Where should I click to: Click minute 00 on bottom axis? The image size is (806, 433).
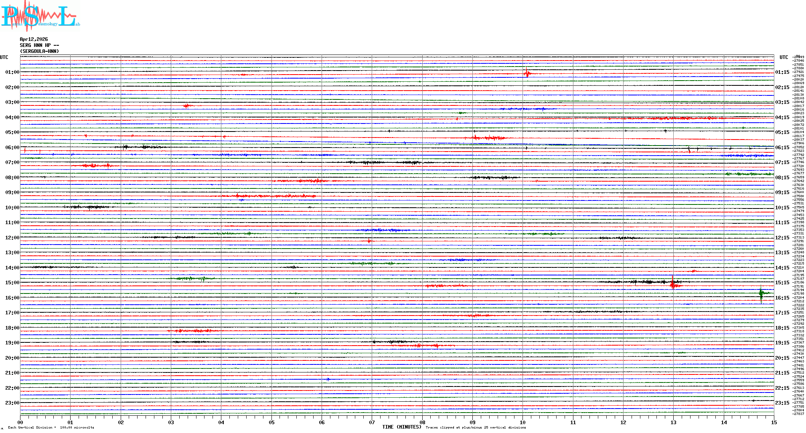tap(20, 422)
